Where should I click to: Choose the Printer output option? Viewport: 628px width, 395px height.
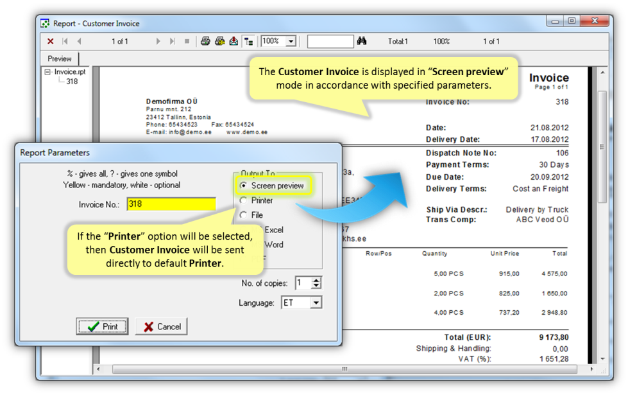tap(243, 200)
